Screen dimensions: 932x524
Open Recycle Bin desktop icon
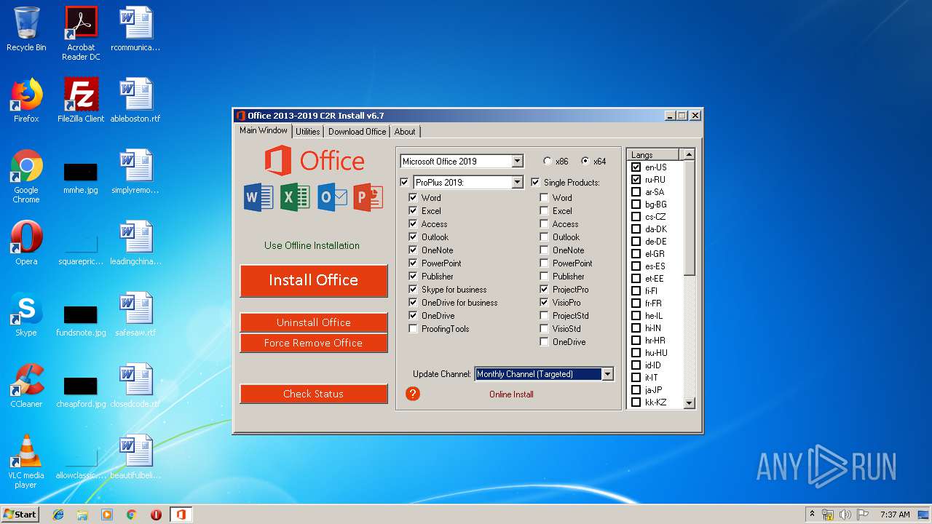coord(26,30)
